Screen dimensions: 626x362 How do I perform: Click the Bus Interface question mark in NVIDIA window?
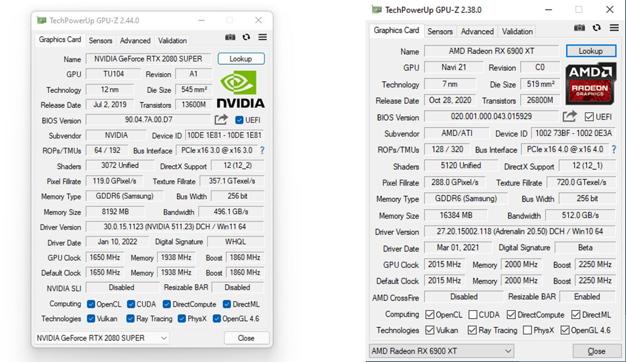pos(262,150)
